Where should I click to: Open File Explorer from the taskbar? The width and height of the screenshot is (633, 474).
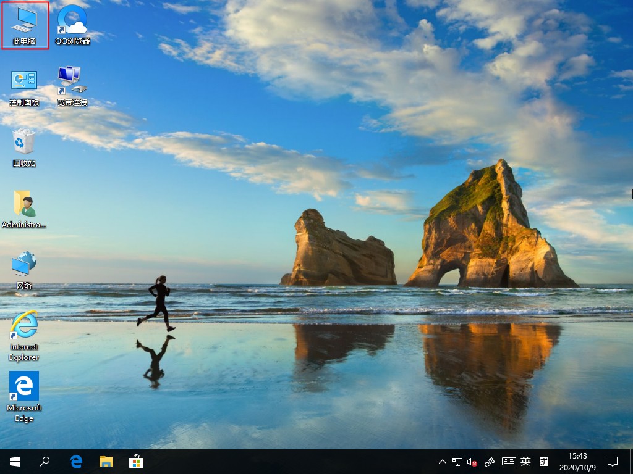pos(106,462)
